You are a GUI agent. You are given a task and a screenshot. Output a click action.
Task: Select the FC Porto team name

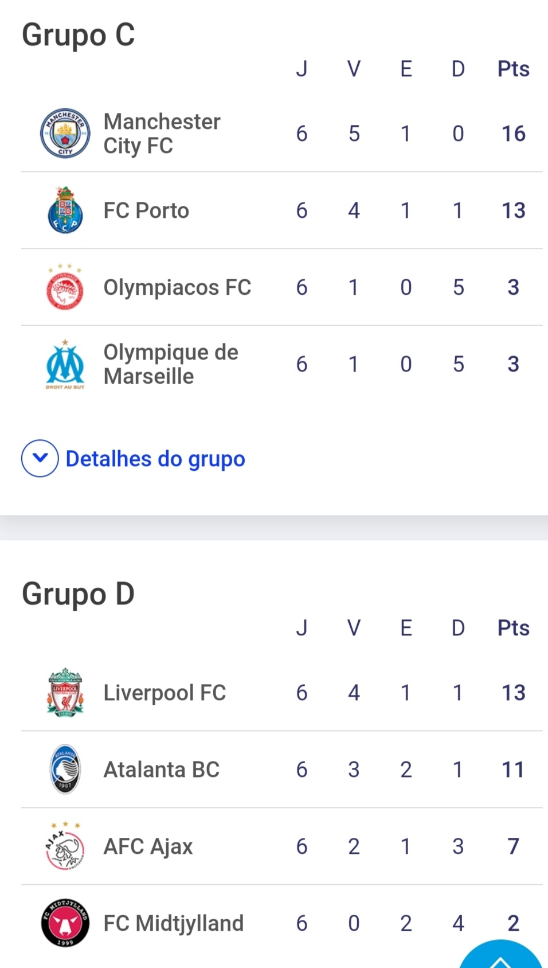click(x=146, y=210)
